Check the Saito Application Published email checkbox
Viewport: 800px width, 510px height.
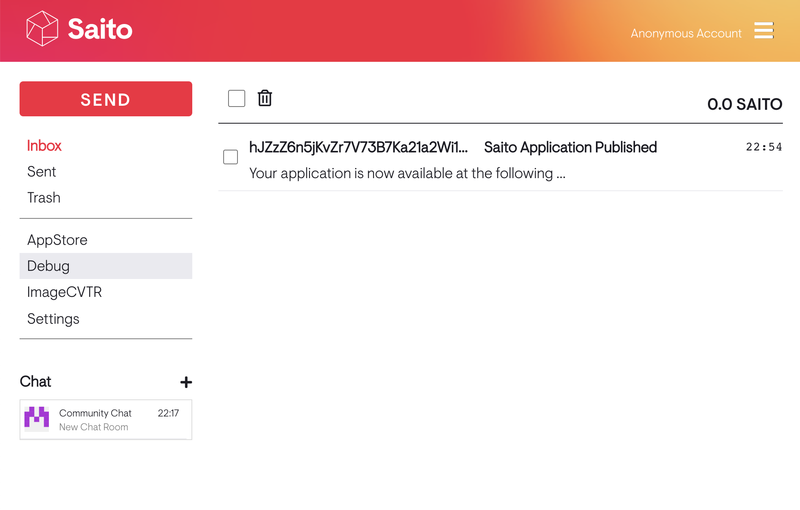click(x=231, y=157)
